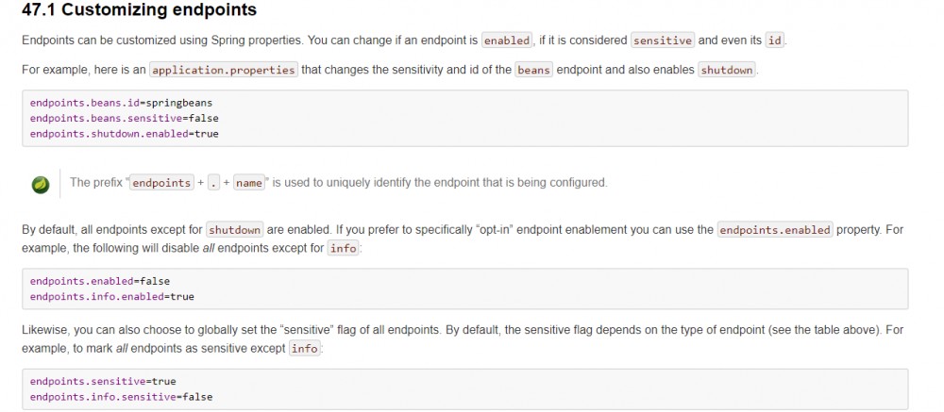Click the 'id' inline code term
Viewport: 944px width, 412px height.
pyautogui.click(x=775, y=41)
